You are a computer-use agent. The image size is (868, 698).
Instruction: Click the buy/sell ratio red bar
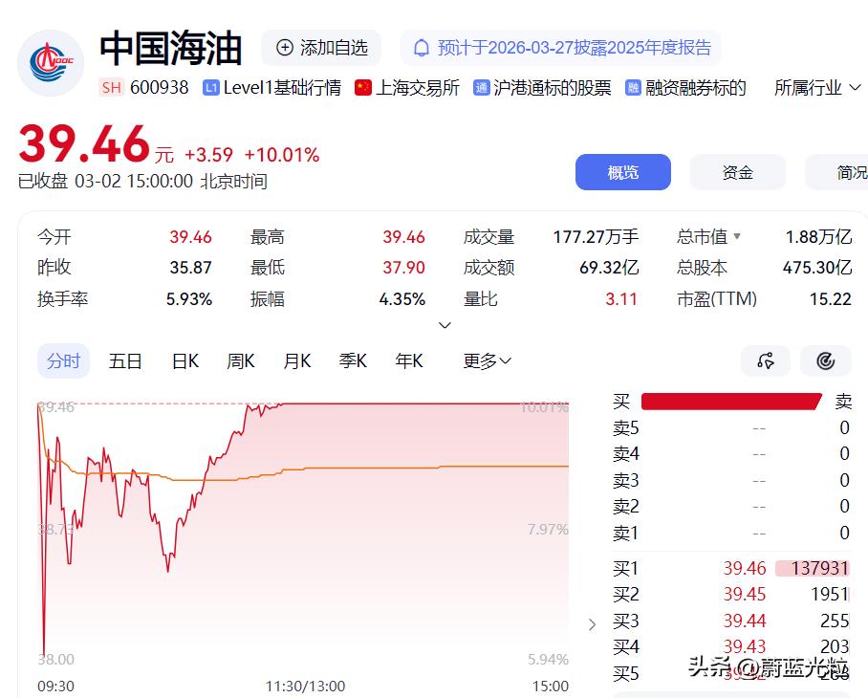pyautogui.click(x=730, y=402)
